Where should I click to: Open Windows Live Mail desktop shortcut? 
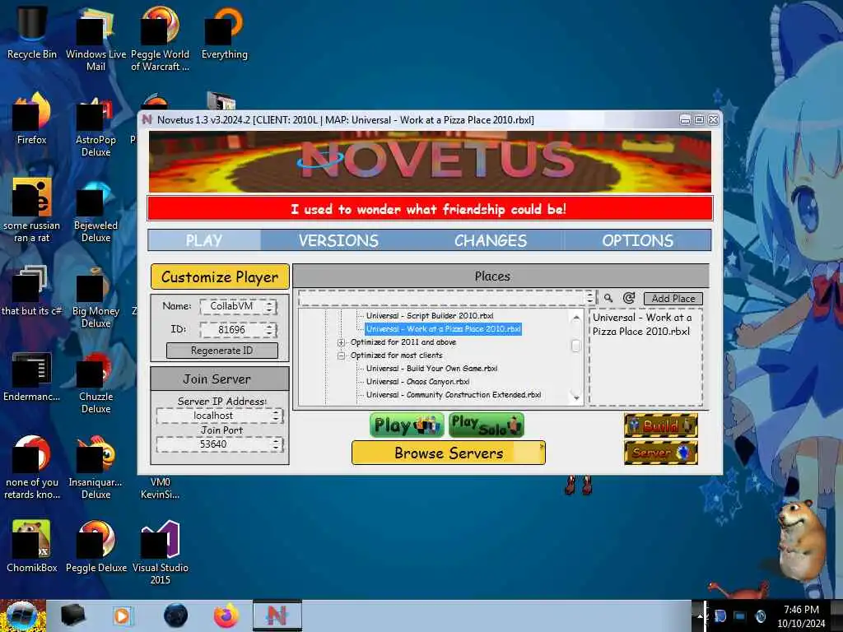click(x=95, y=39)
